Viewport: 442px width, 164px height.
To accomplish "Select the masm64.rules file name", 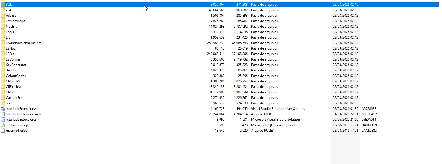I will pos(16,131).
